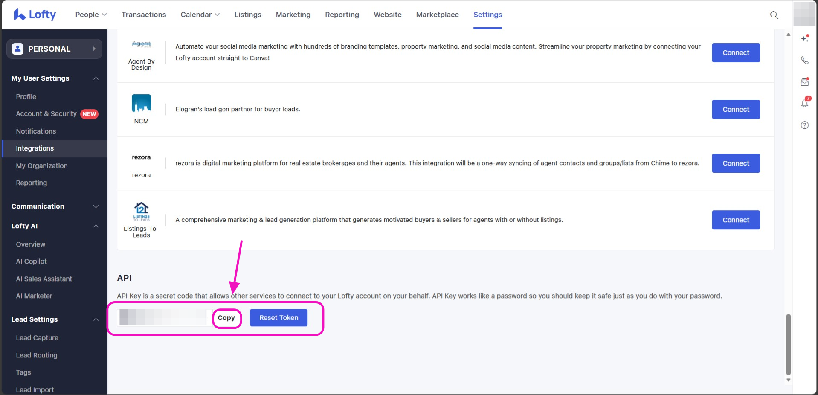
Task: Click the search magnifier icon
Action: (x=774, y=15)
